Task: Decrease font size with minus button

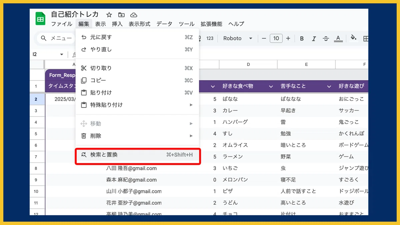Action: point(264,38)
